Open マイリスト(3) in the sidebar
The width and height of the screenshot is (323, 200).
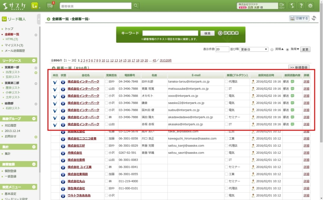(14, 45)
